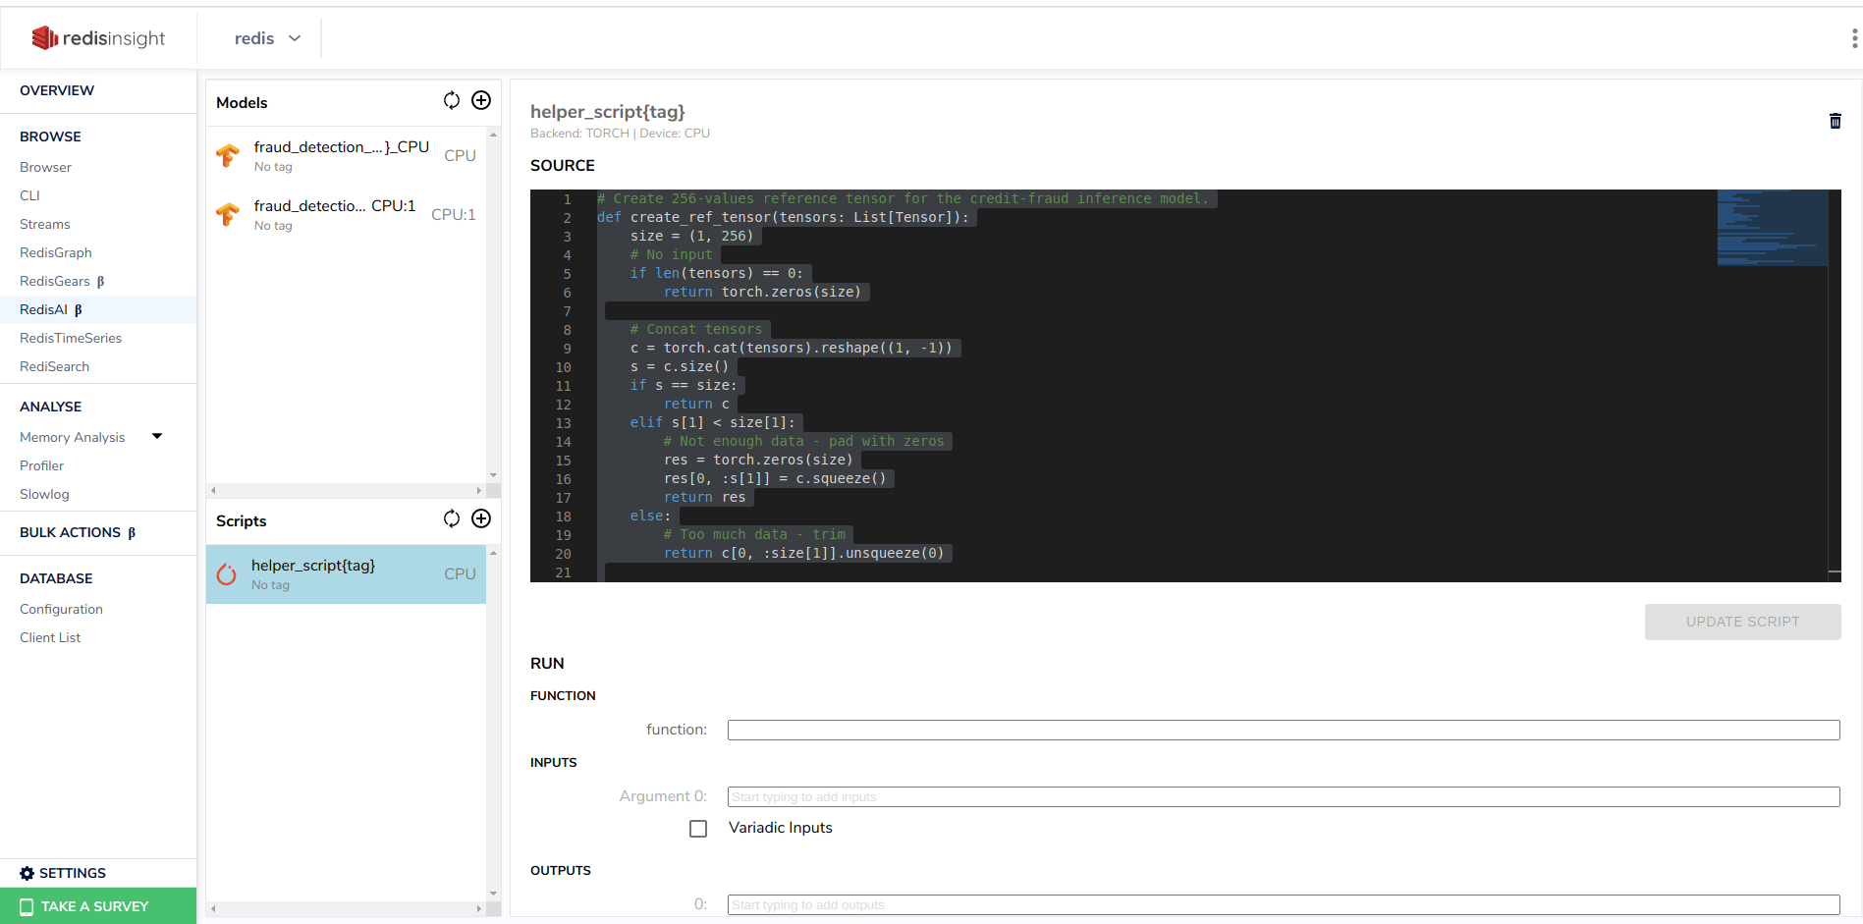Click TensorFlow icon of fraud_detection CPU model
Viewport: 1863px width, 924px height.
click(x=228, y=155)
